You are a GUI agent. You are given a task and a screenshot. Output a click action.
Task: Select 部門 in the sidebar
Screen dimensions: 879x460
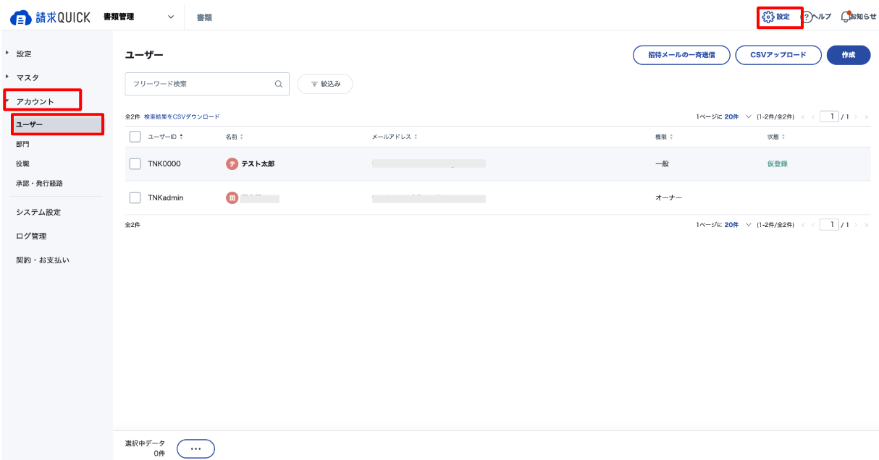[x=22, y=144]
